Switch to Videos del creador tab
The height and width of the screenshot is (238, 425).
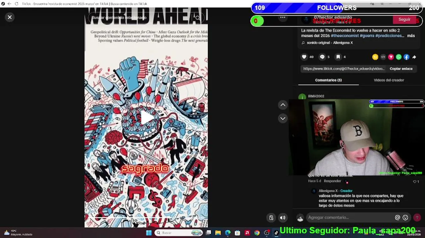[x=389, y=80]
